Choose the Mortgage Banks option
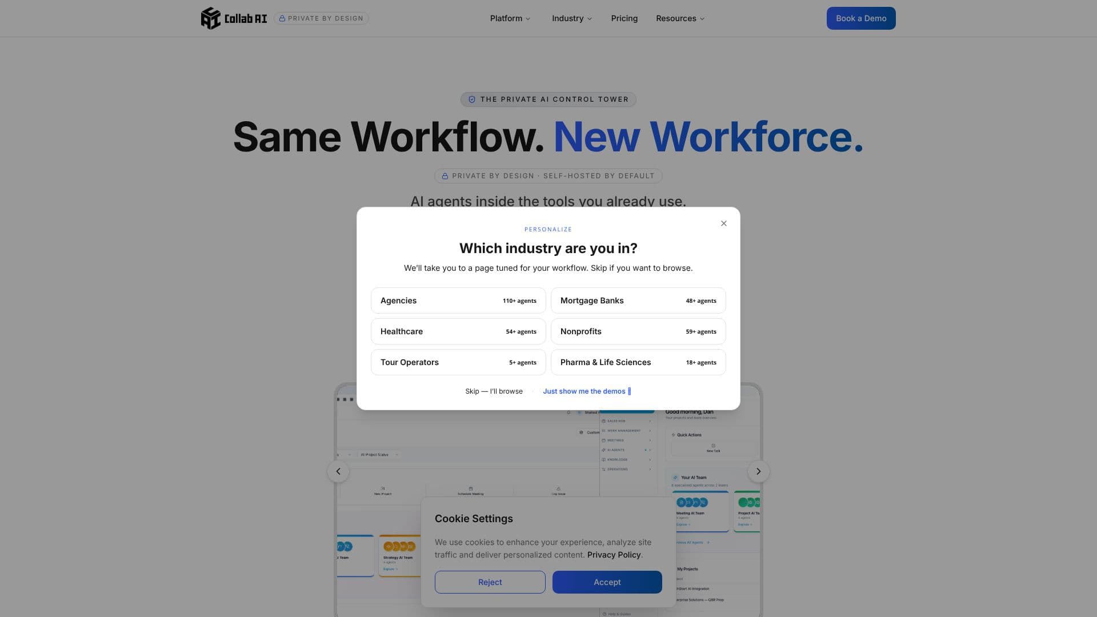 (x=638, y=301)
